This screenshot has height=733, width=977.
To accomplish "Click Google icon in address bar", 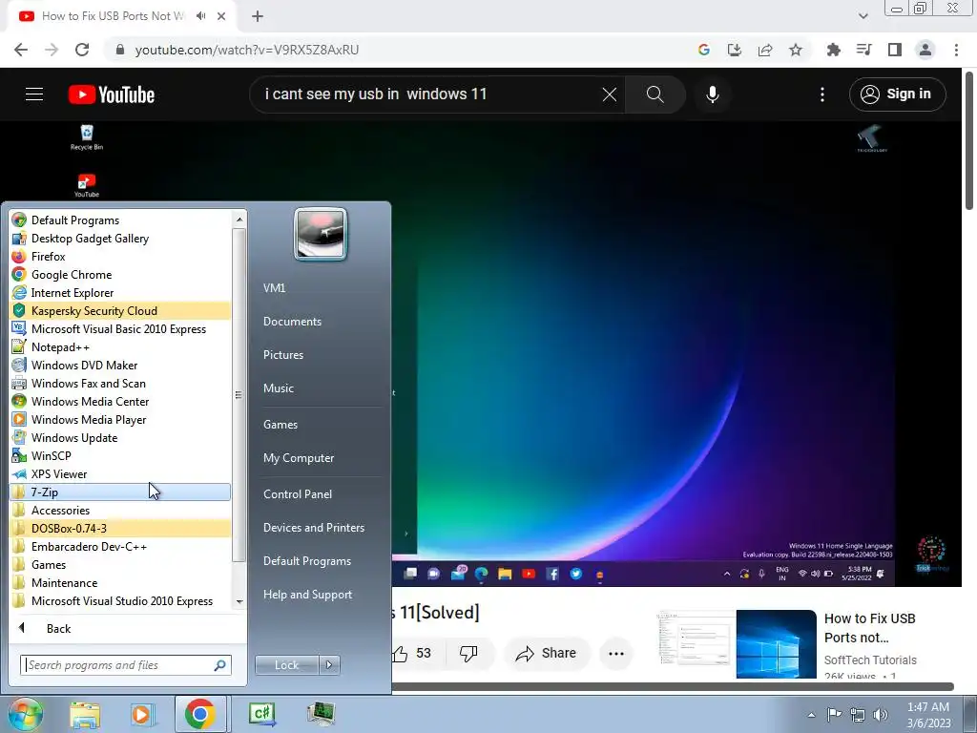I will coord(704,50).
